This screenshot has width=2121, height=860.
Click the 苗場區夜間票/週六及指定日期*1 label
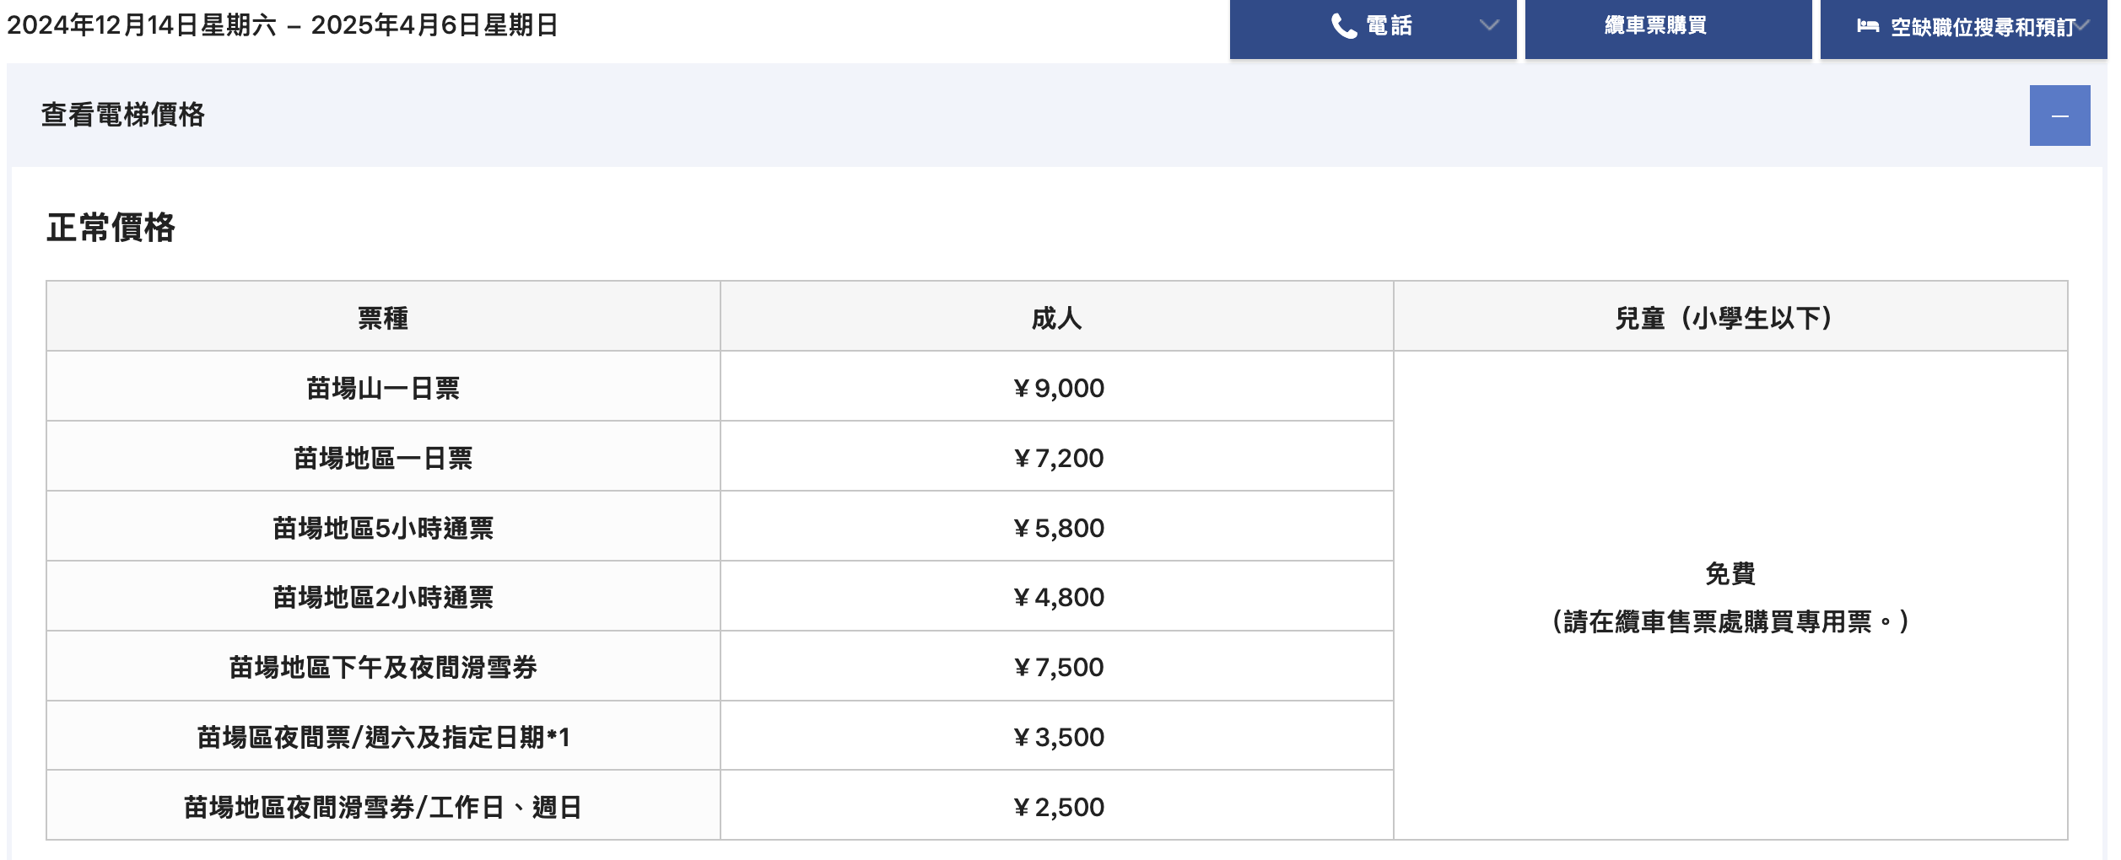[x=384, y=737]
